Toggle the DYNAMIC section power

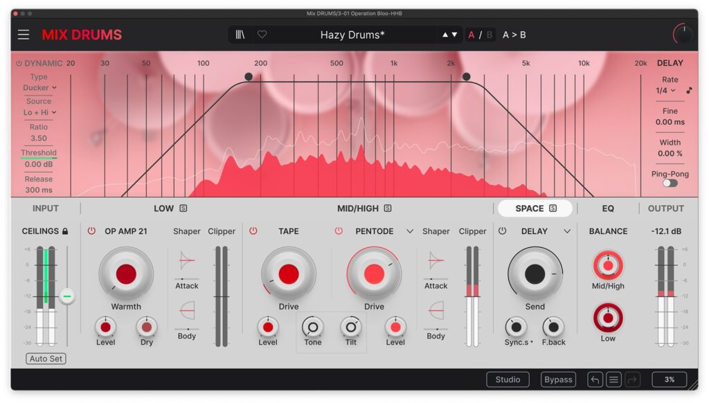tap(19, 63)
